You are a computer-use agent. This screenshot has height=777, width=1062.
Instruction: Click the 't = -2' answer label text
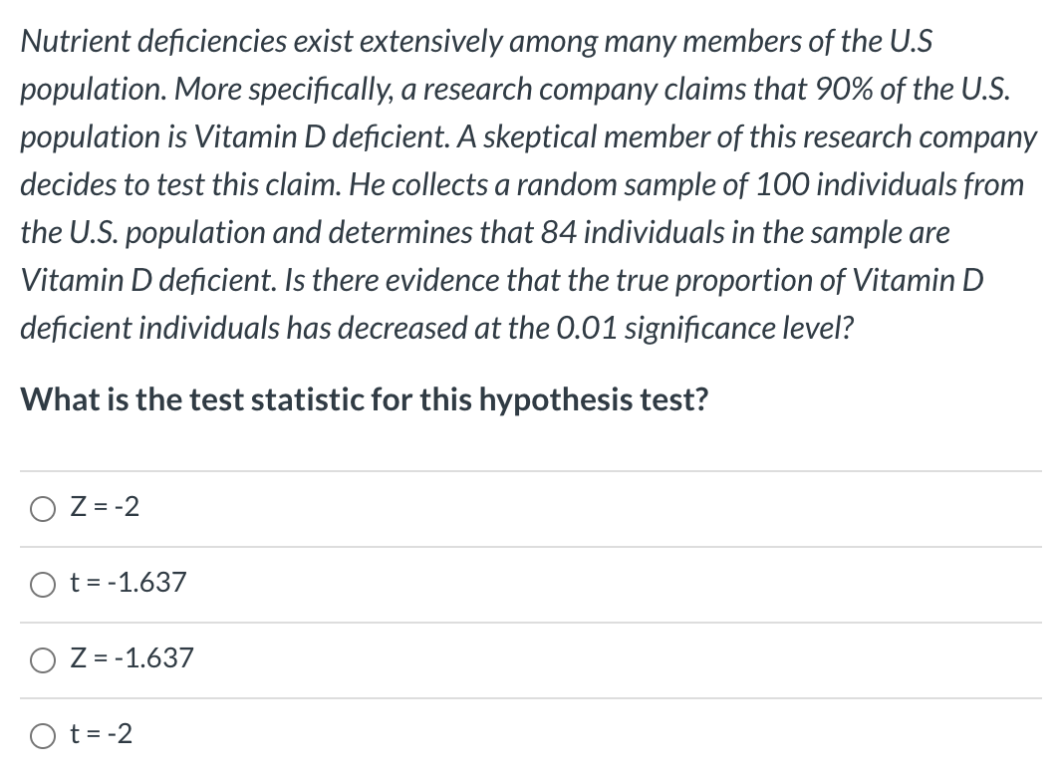102,734
